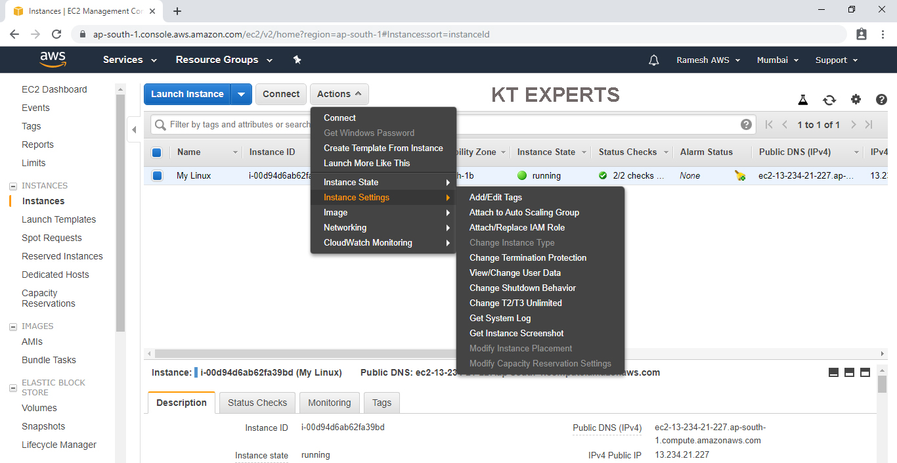
Task: Open the experiments flask icon
Action: point(802,100)
